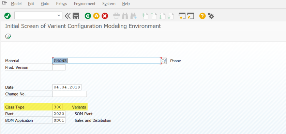This screenshot has width=286, height=134.
Task: Click the Change No. input field
Action: 70,94
